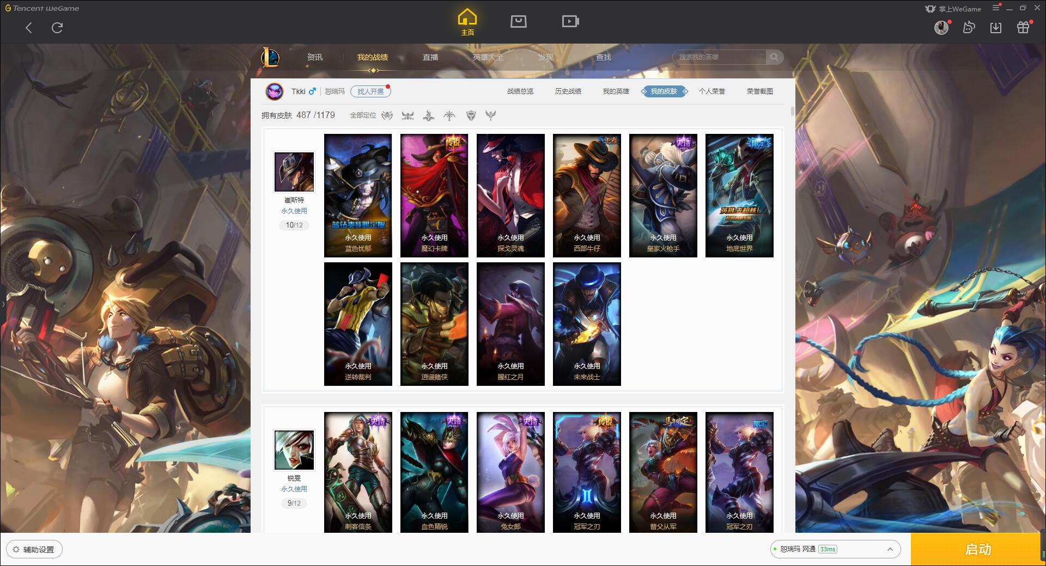Open the 西部牛仔 skin card
The height and width of the screenshot is (566, 1046).
[587, 195]
